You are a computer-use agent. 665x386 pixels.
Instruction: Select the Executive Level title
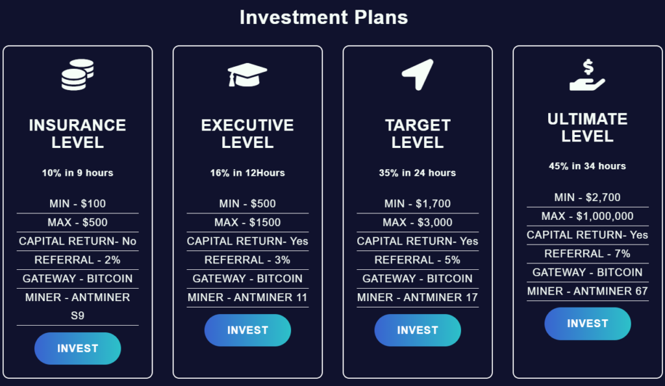click(247, 134)
